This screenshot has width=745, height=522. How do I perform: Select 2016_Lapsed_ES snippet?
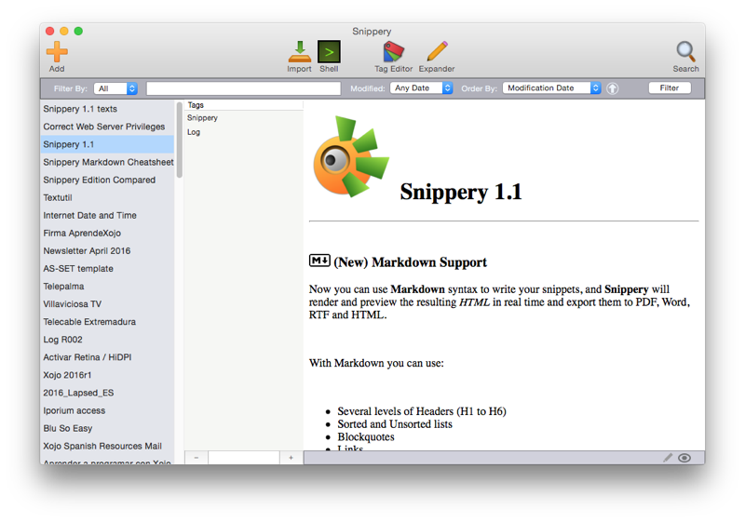(107, 393)
